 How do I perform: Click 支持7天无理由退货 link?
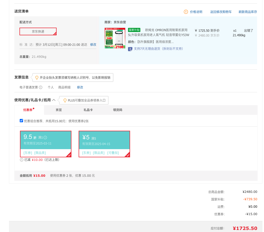159,49
